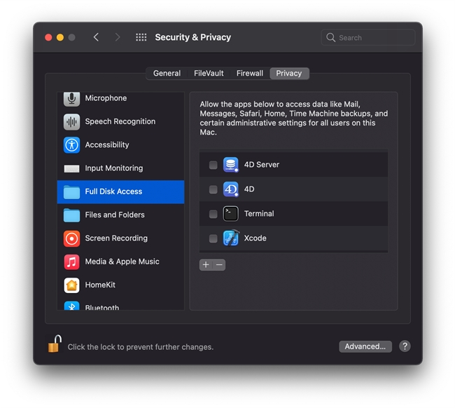Switch to the General tab

[x=167, y=74]
